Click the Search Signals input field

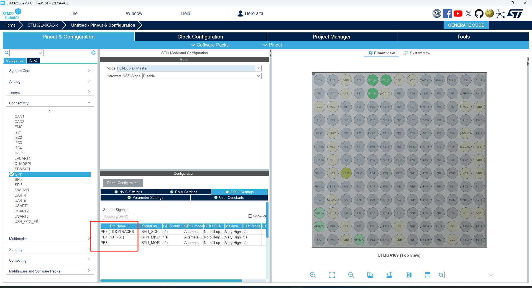click(x=119, y=217)
